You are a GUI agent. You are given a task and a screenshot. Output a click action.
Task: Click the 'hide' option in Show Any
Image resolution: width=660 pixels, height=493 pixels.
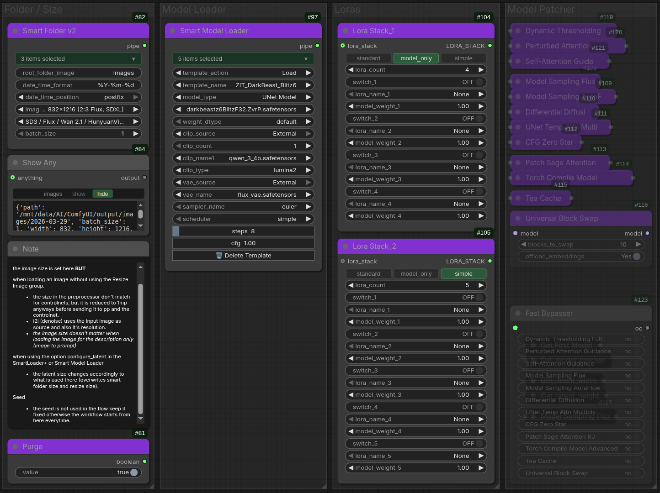tap(103, 194)
